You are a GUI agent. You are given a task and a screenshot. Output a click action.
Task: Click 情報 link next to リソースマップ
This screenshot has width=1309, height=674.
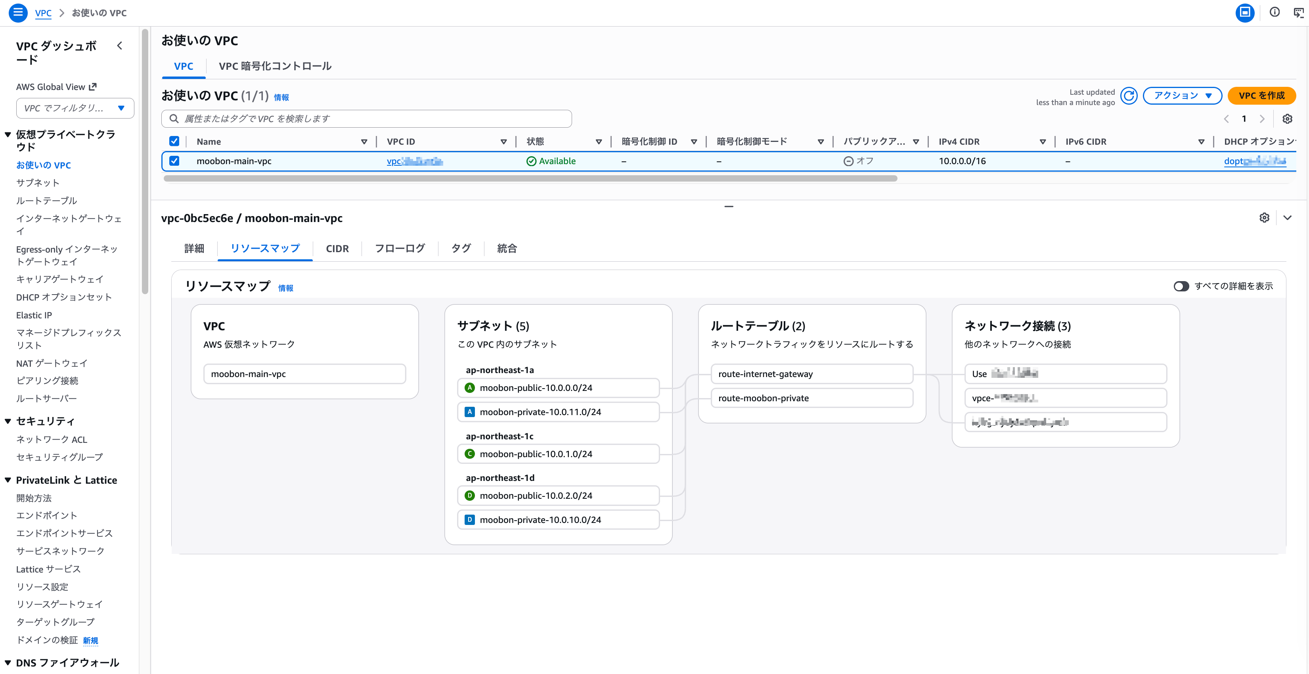tap(285, 288)
